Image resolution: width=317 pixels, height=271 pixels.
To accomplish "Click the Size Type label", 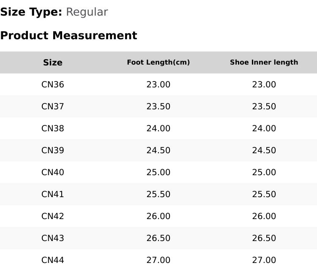I will (31, 12).
